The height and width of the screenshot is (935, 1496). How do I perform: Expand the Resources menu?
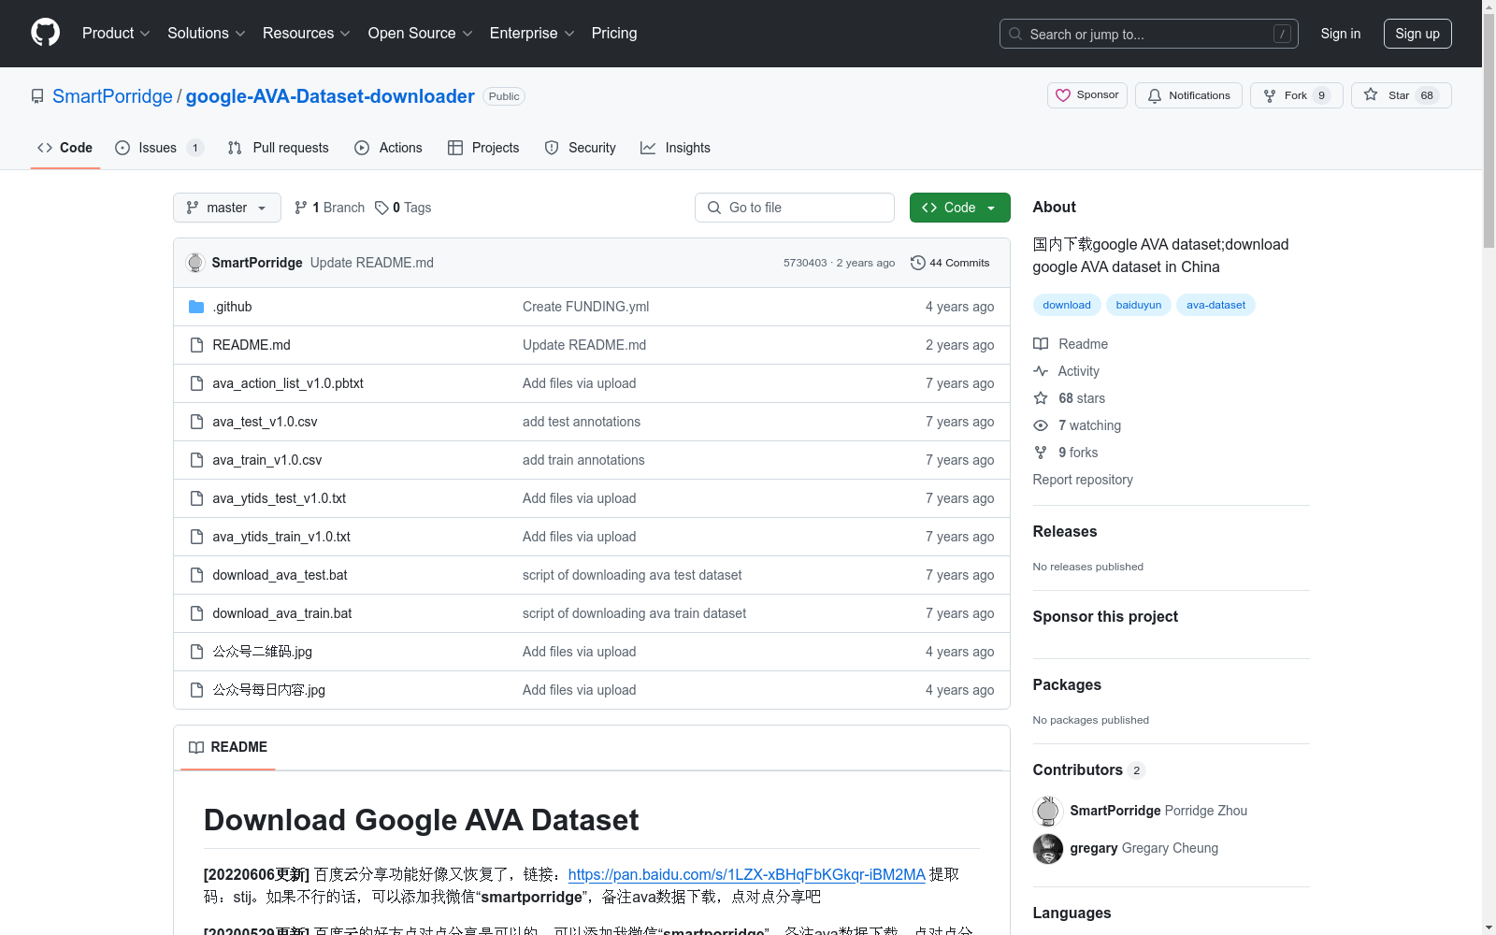point(307,33)
